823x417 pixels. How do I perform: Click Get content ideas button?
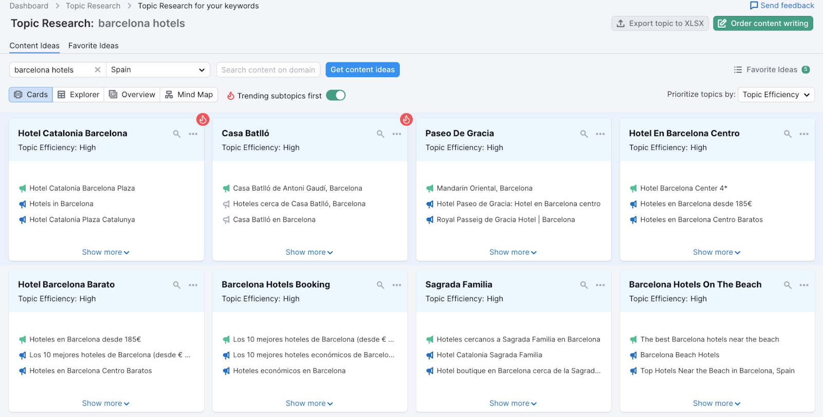pyautogui.click(x=362, y=70)
